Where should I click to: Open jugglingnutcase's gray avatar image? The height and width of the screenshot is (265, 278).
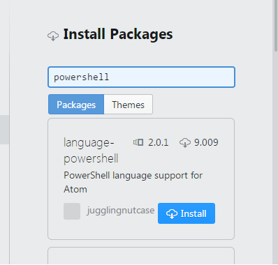tap(72, 211)
